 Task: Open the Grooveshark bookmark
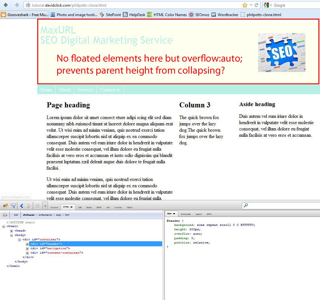[x=25, y=15]
